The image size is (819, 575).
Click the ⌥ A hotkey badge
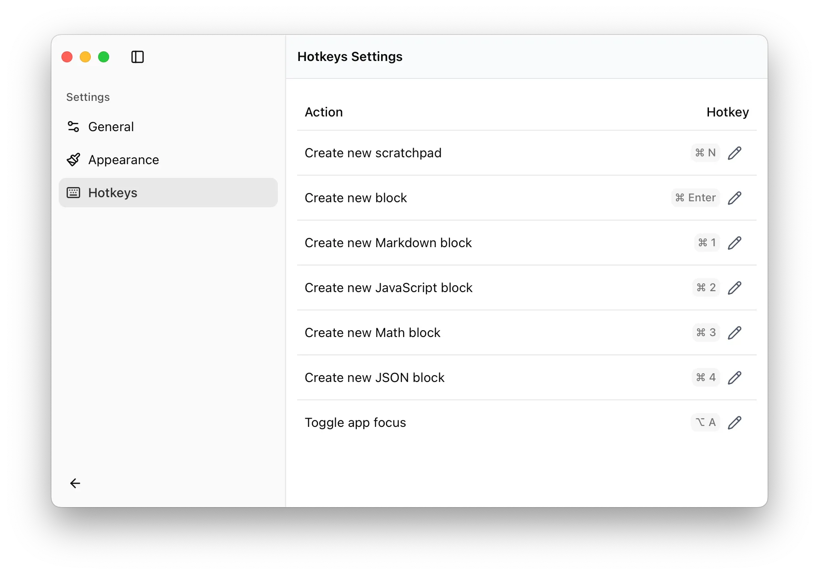[705, 422]
